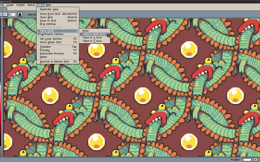Viewport: 260px width, 162px height.
Task: Select Tiled in X Axis
Action: (x=95, y=38)
